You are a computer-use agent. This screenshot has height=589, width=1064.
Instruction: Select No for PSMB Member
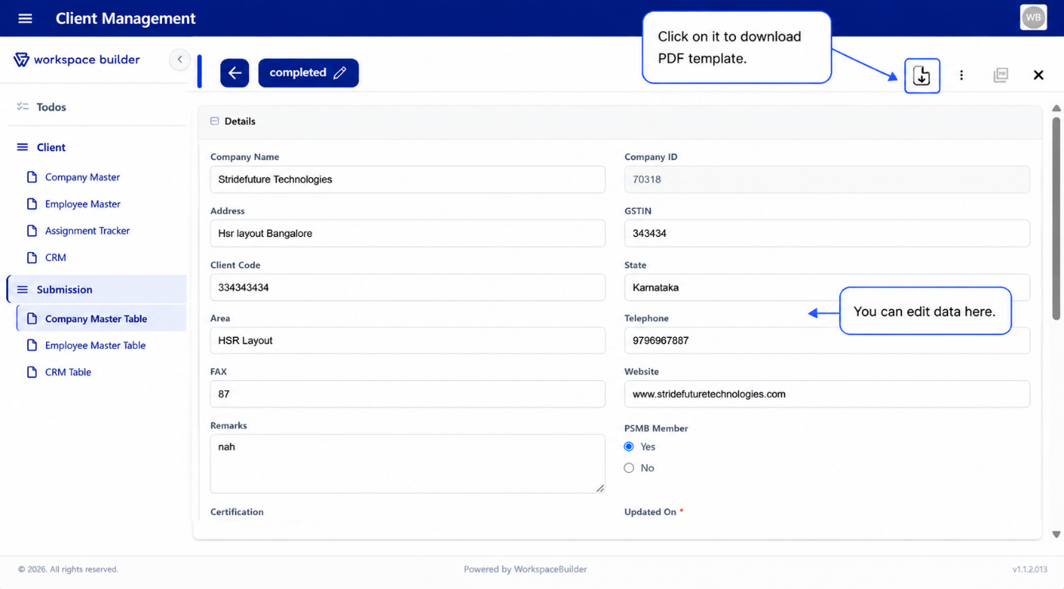629,468
